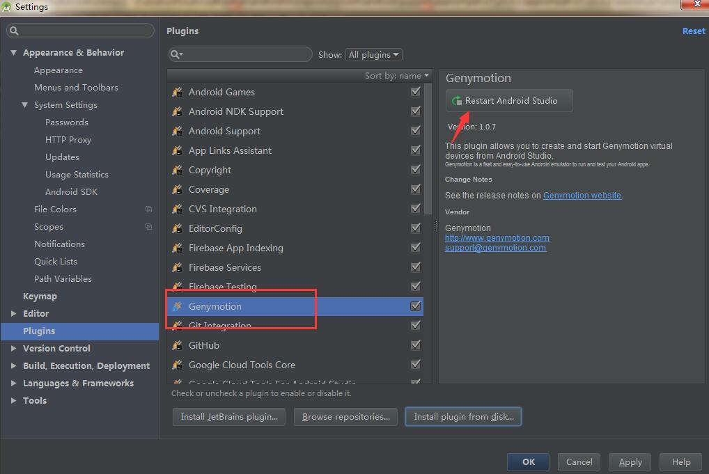
Task: Click the File Colors project-level icon
Action: [148, 210]
